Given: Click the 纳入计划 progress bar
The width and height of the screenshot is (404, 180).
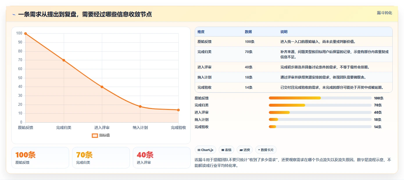Looking at the screenshot, I should [x=320, y=120].
